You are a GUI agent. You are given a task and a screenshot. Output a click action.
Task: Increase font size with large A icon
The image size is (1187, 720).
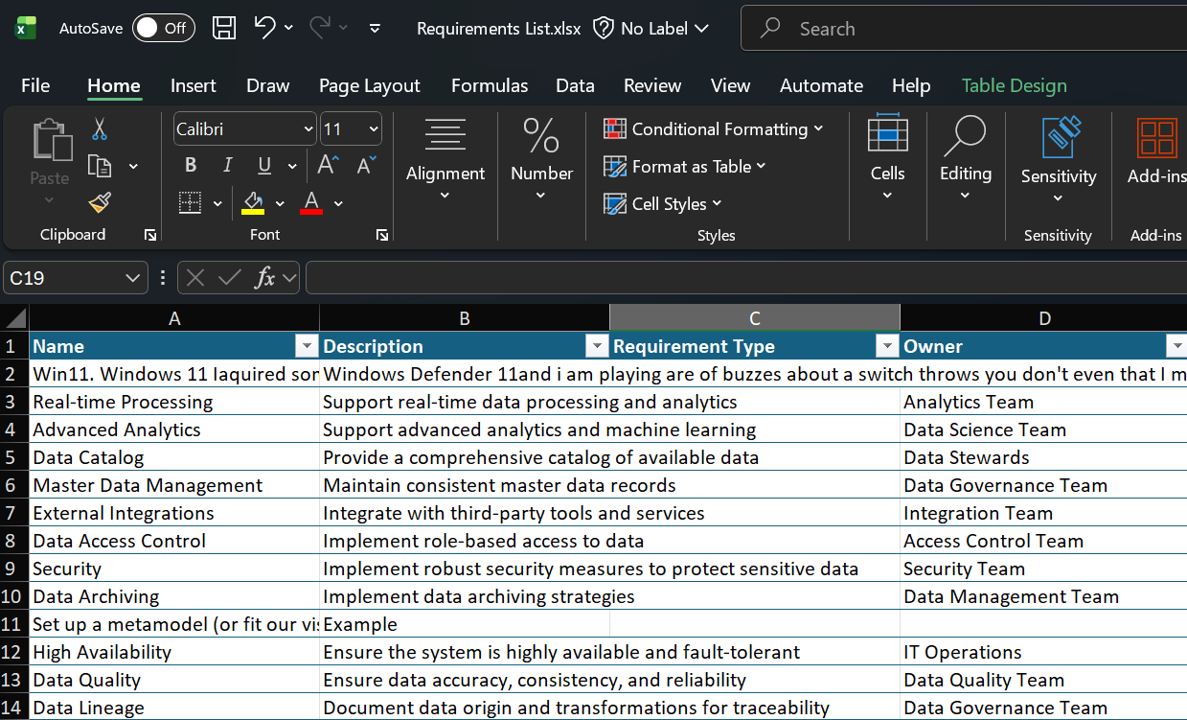point(328,165)
